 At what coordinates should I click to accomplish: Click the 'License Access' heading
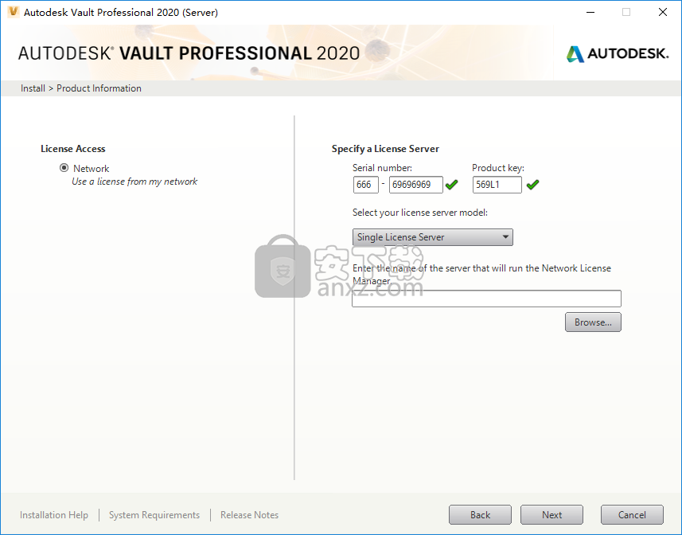[x=72, y=149]
